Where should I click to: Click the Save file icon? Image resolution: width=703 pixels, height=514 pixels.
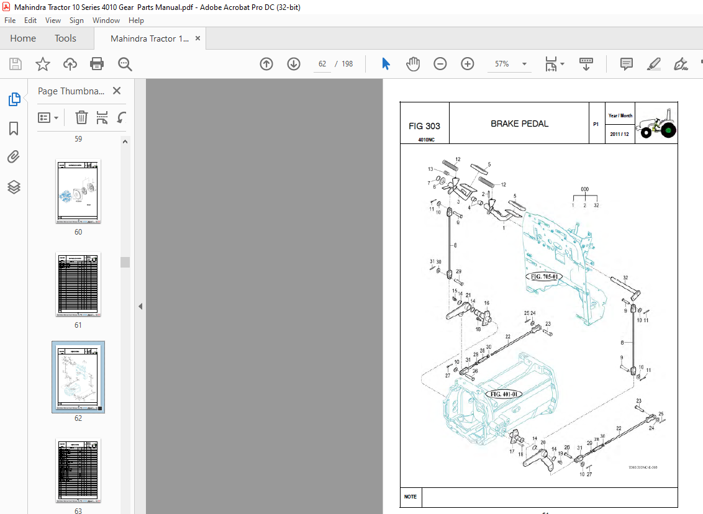[16, 64]
